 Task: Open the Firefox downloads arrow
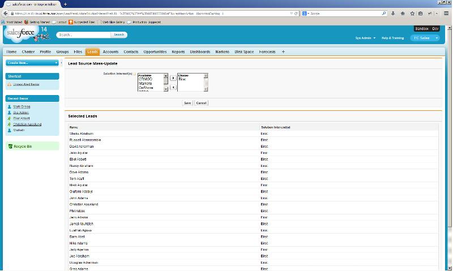pyautogui.click(x=394, y=13)
